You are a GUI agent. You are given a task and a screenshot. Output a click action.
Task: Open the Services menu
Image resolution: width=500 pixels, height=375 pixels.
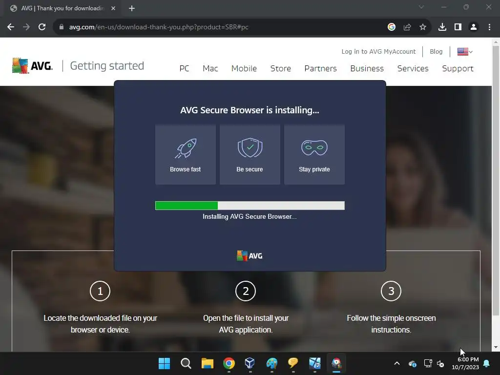(x=413, y=68)
